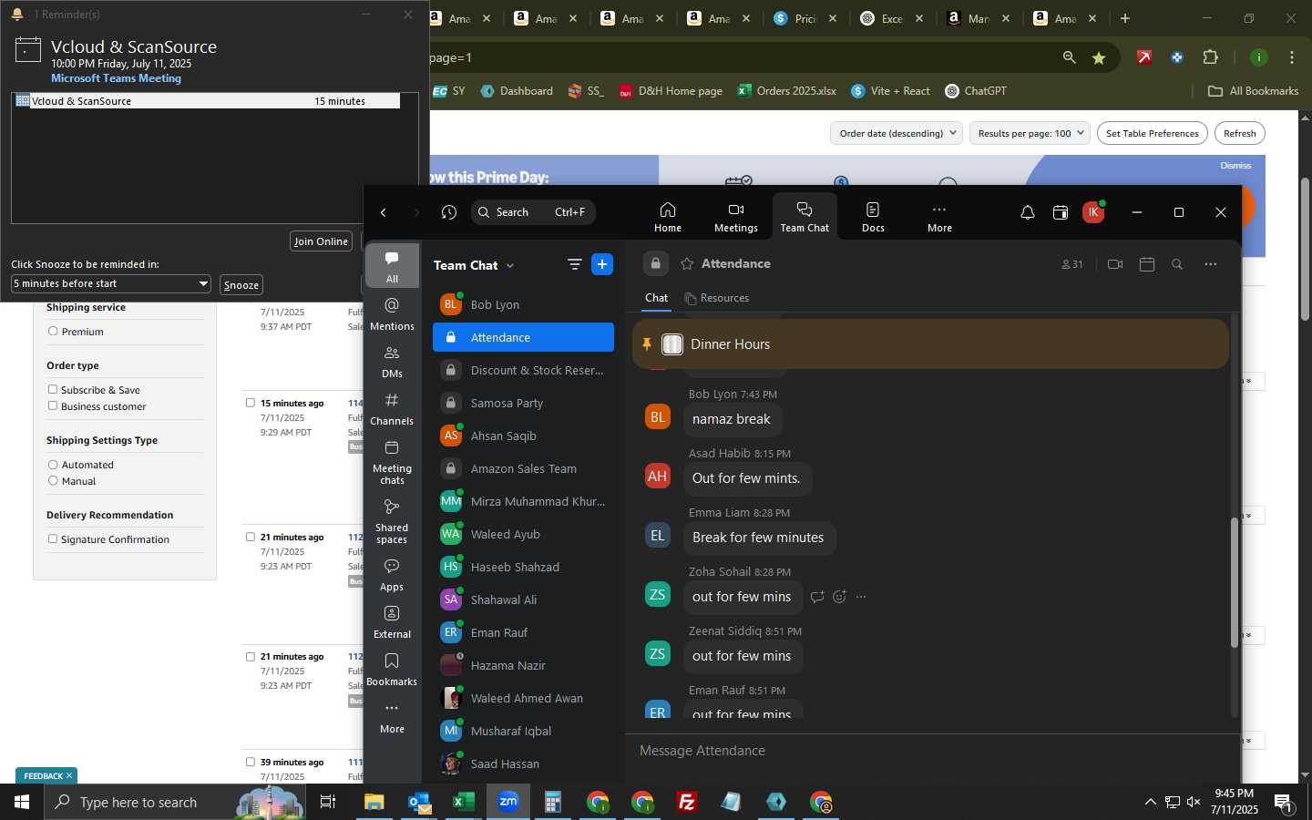The image size is (1312, 820).
Task: Open snooze time dropdown in reminder
Action: pos(111,283)
